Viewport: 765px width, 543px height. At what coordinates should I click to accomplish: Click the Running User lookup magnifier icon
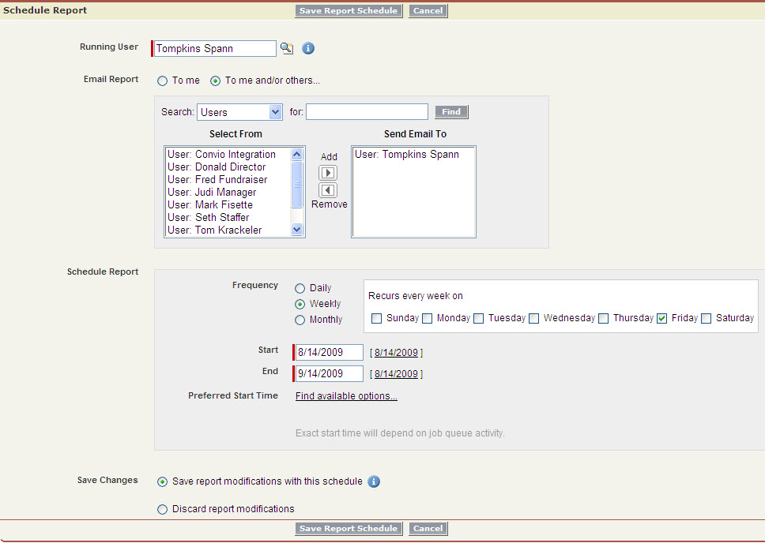tap(286, 49)
